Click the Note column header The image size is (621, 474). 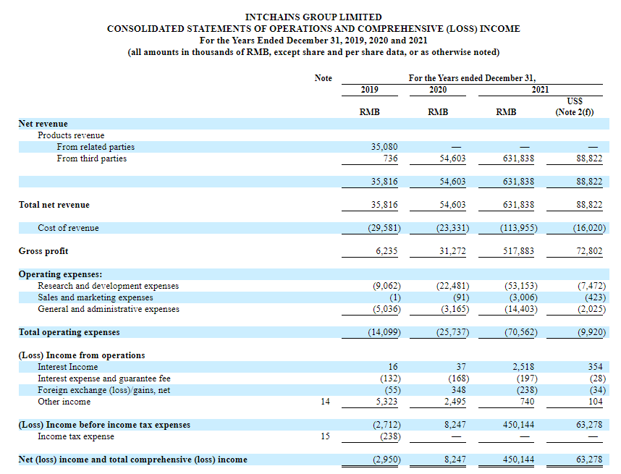[x=324, y=78]
